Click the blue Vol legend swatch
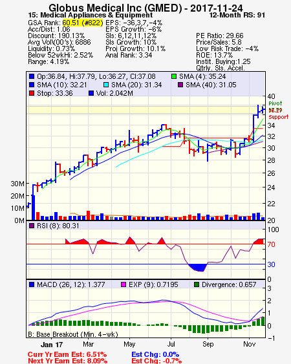The height and width of the screenshot is (364, 291). point(91,93)
